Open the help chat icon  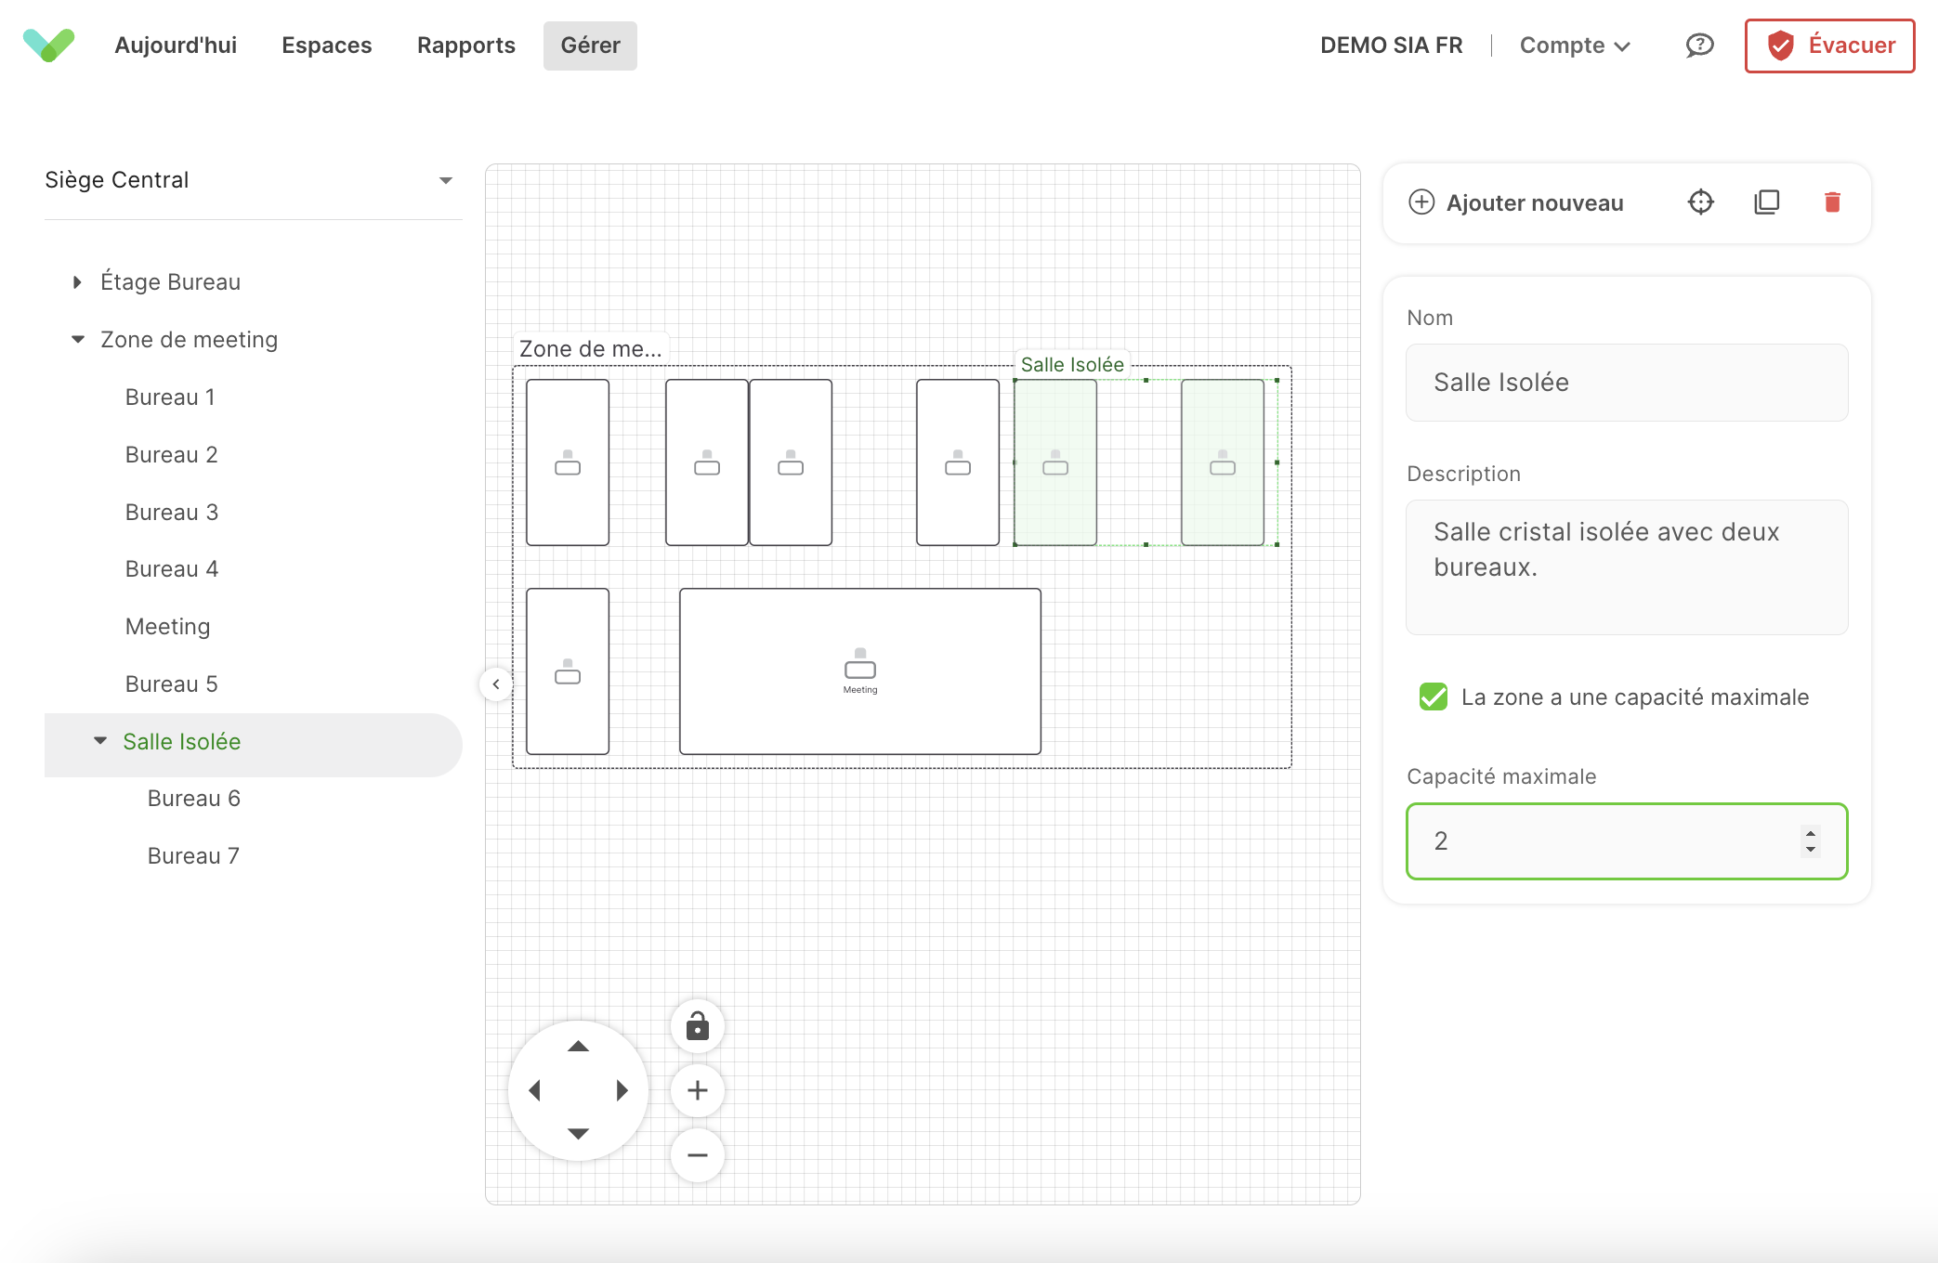click(1699, 45)
